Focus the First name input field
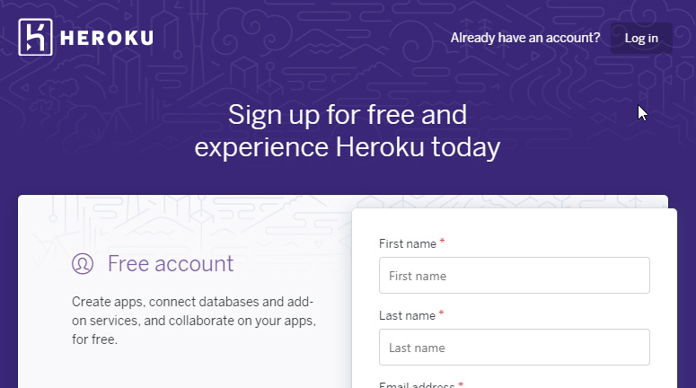 [515, 275]
